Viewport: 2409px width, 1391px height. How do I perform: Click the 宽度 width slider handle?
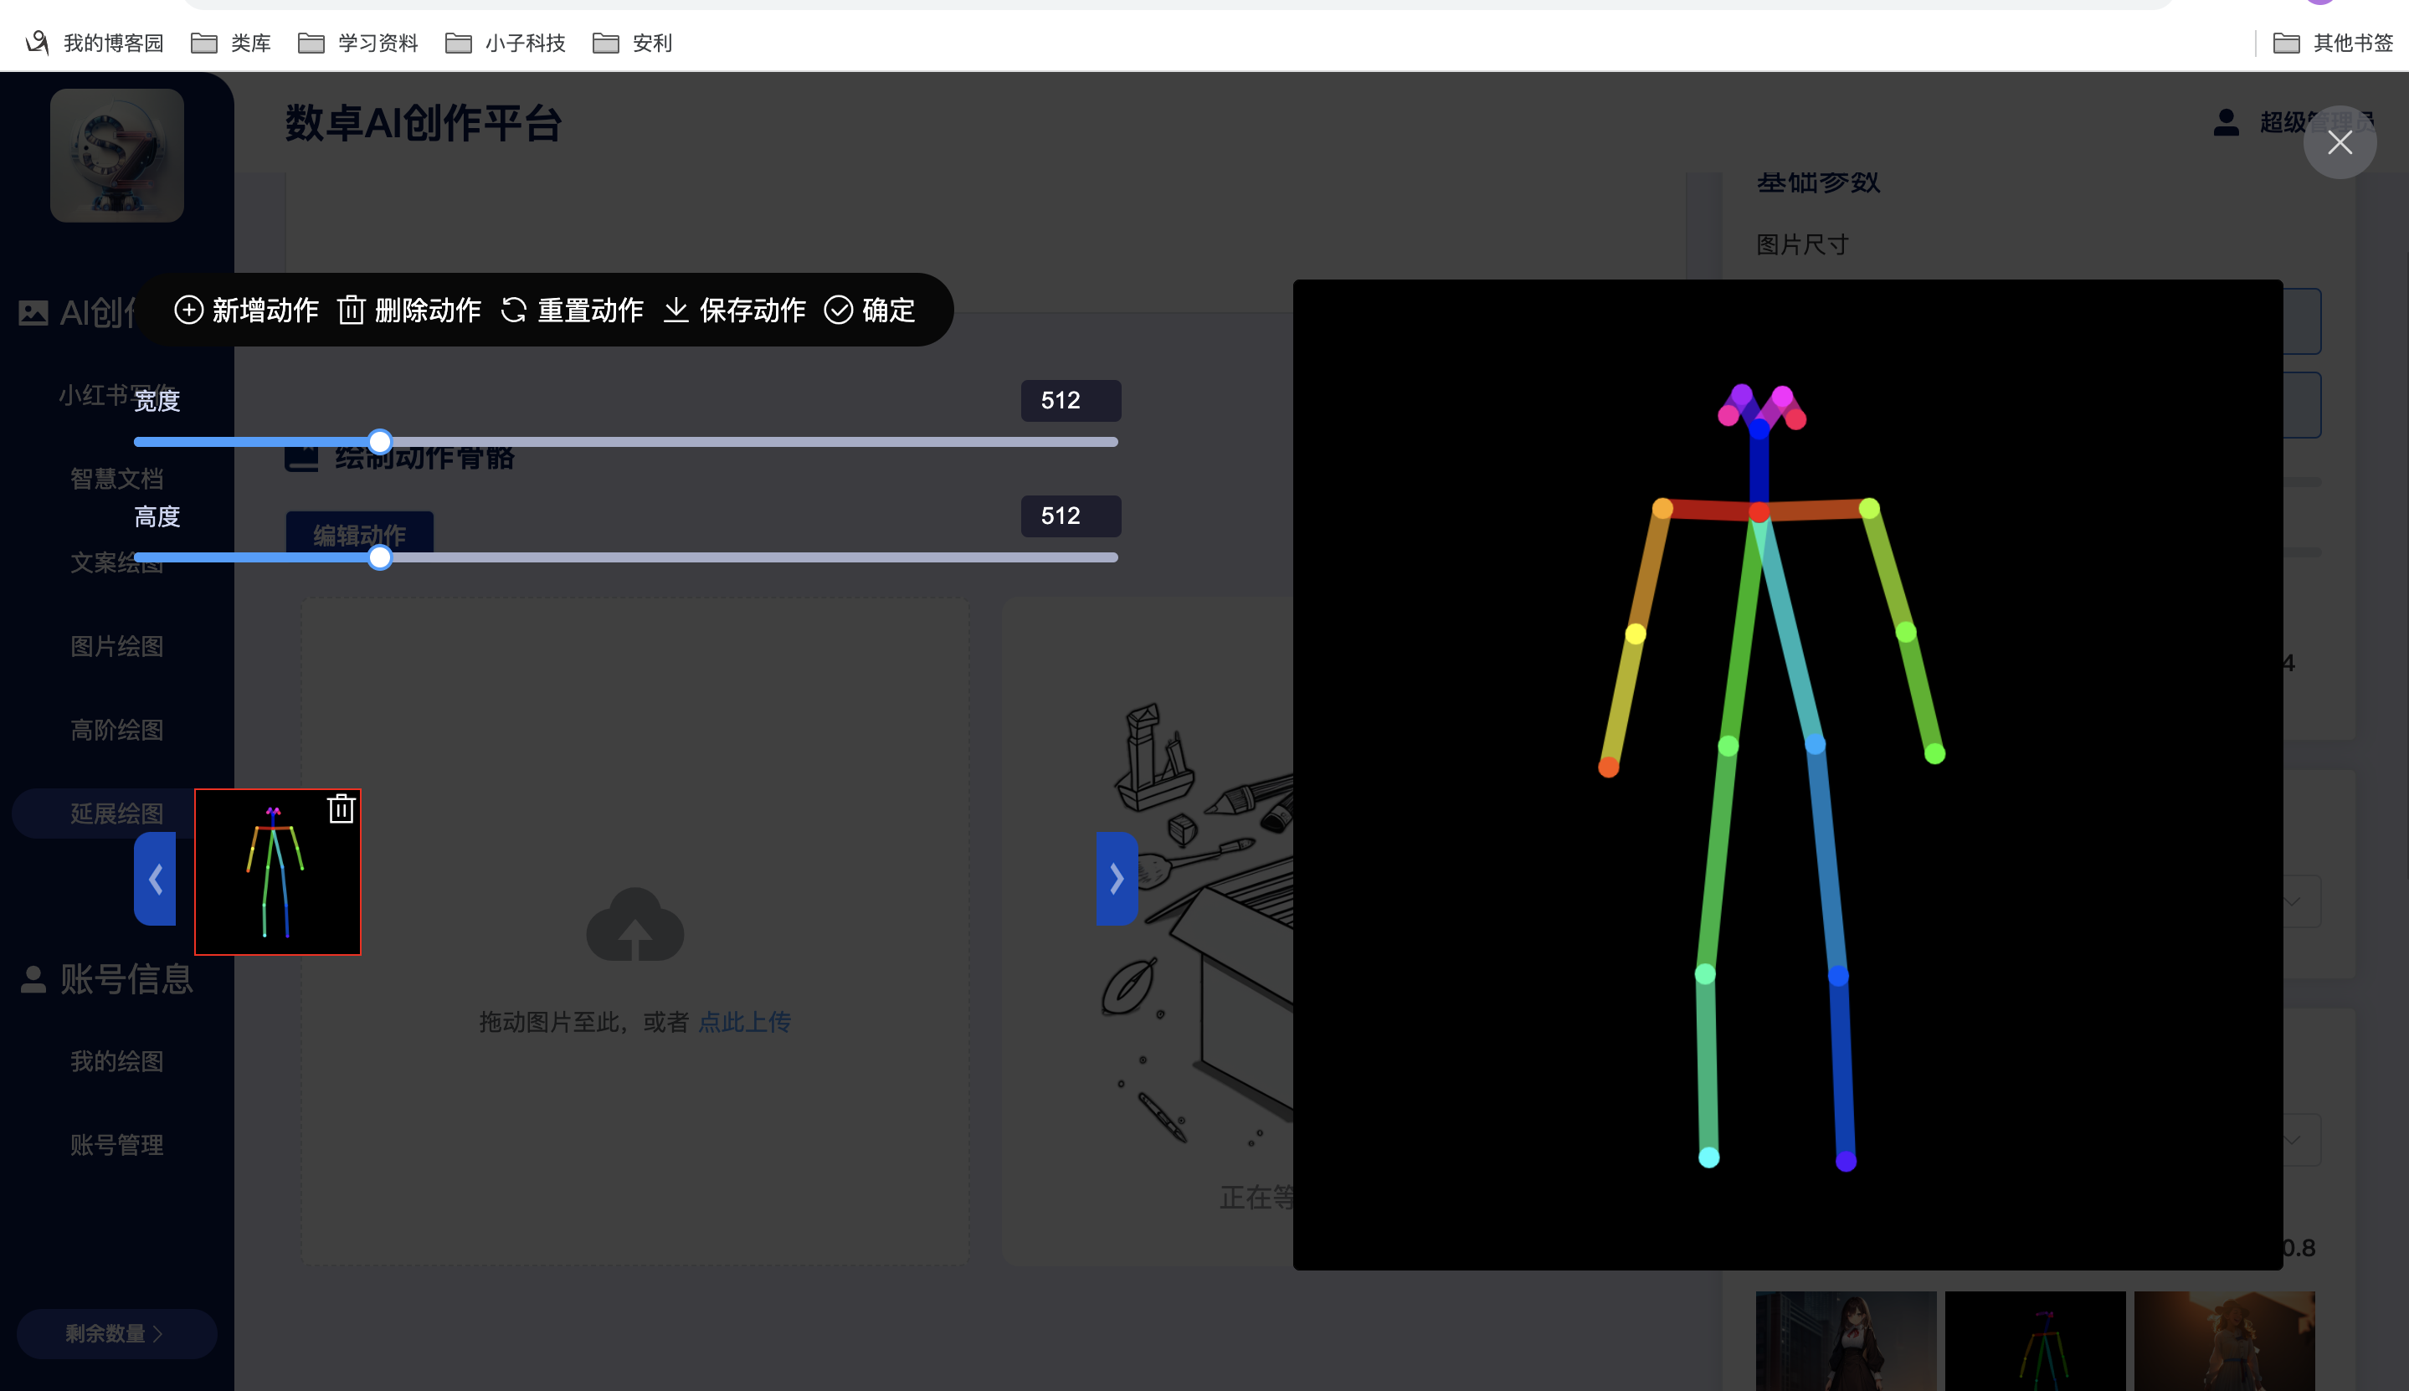380,441
